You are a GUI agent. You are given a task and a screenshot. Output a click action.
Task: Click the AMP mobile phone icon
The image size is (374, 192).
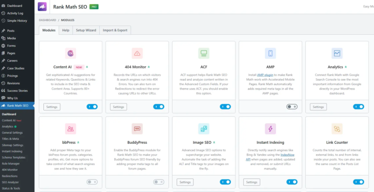click(270, 53)
